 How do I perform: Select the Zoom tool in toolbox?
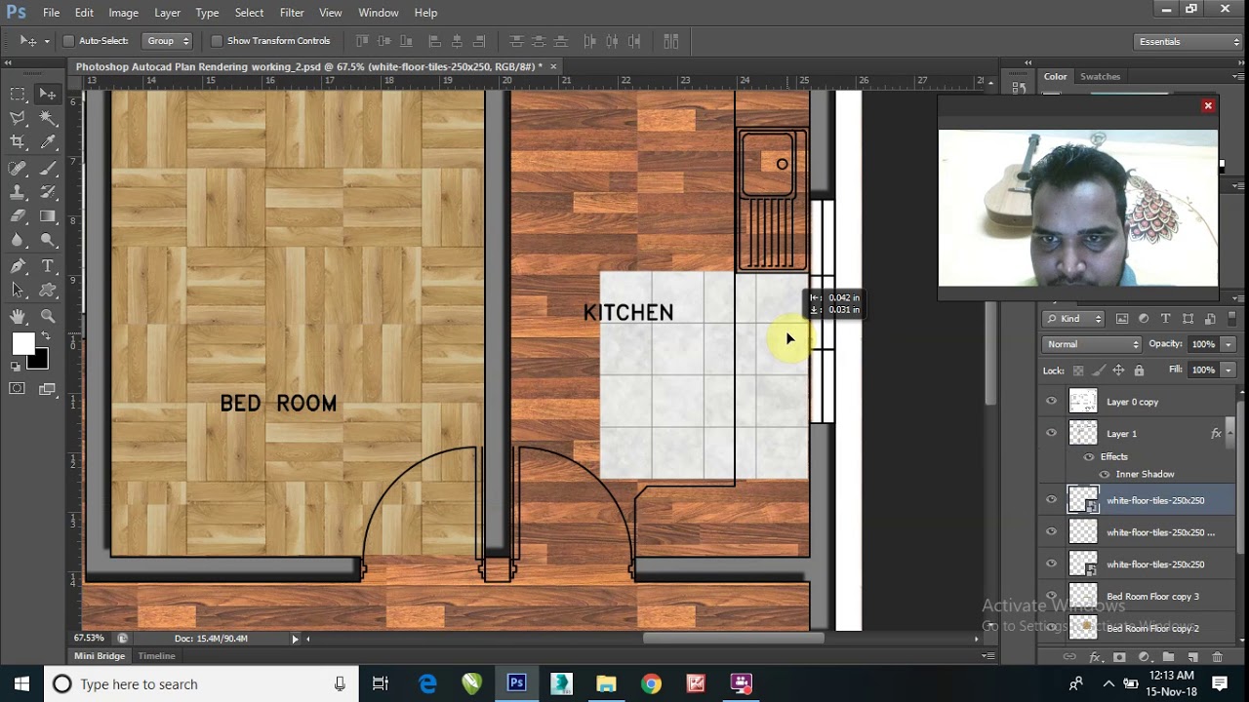[x=48, y=316]
